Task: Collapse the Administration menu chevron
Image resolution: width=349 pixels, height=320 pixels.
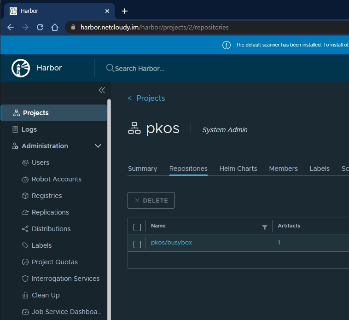Action: click(98, 146)
